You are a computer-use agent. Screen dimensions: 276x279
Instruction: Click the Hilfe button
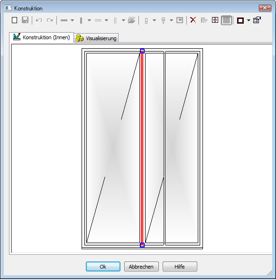(x=180, y=266)
